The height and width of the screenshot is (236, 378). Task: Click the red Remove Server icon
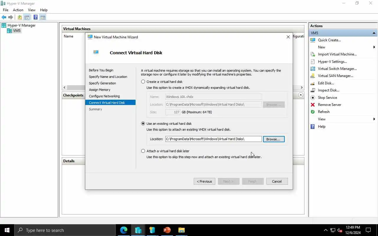pos(313,105)
